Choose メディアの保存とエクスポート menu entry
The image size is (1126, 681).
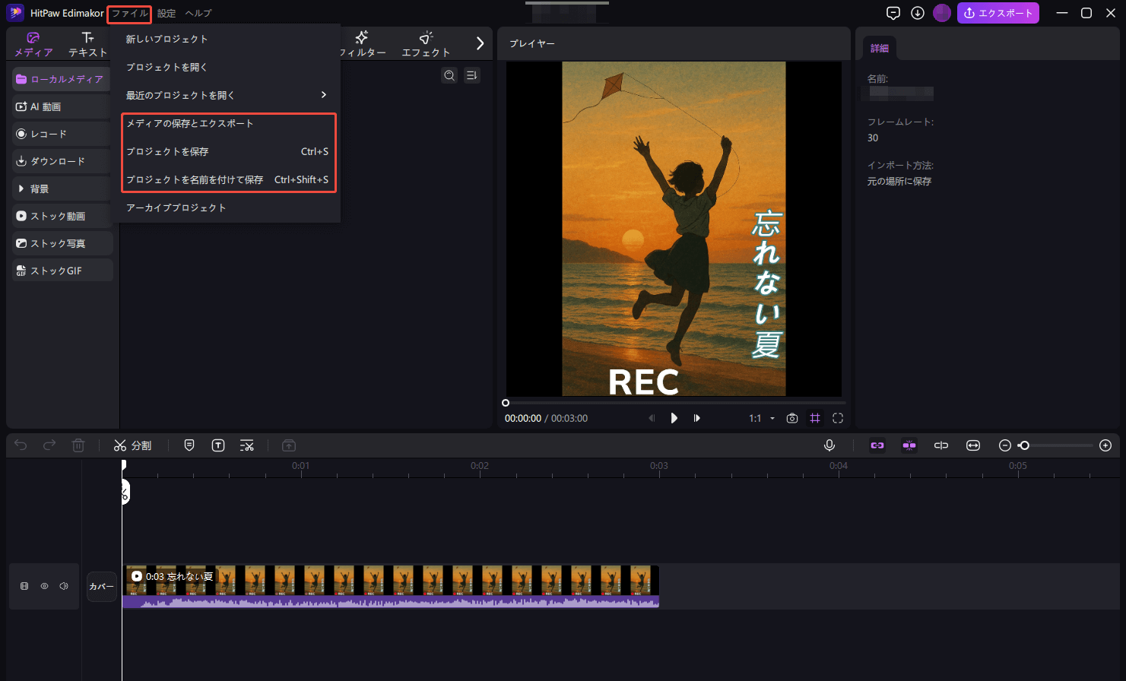click(227, 123)
